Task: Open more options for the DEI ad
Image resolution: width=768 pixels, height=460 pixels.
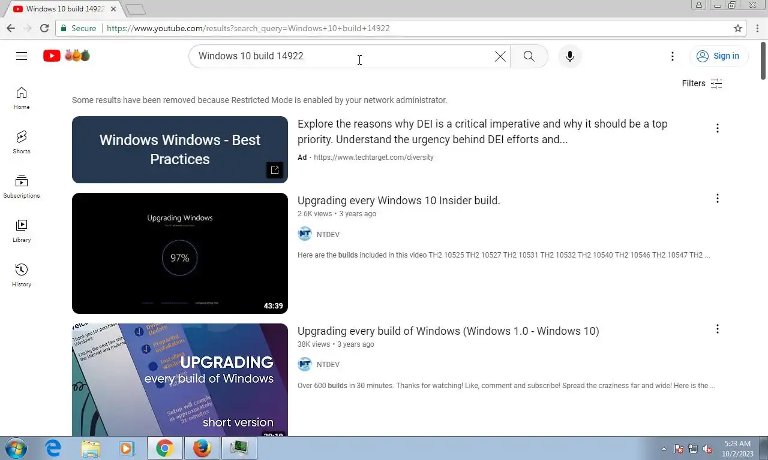Action: point(717,128)
